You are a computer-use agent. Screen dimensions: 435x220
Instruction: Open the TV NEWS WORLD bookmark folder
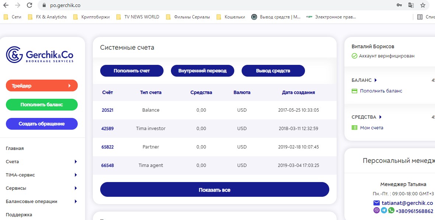click(x=138, y=17)
